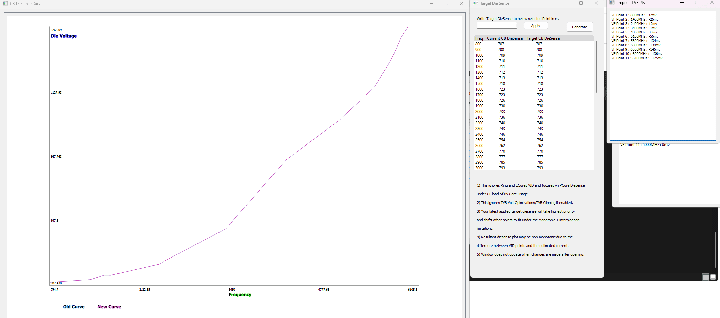
Task: Click the Target Die Sense window icon
Action: coord(475,3)
